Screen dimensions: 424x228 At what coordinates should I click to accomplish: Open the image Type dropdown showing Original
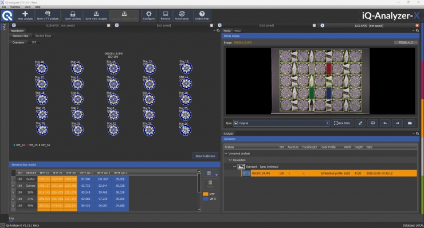pyautogui.click(x=281, y=123)
